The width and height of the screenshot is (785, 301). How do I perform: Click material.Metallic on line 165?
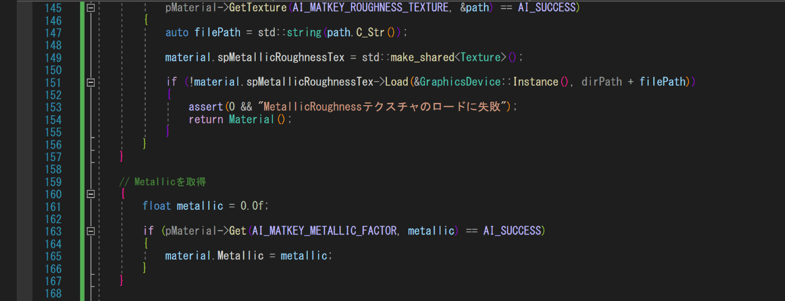click(214, 256)
